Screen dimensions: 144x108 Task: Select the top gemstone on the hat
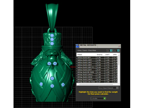(x=52, y=35)
